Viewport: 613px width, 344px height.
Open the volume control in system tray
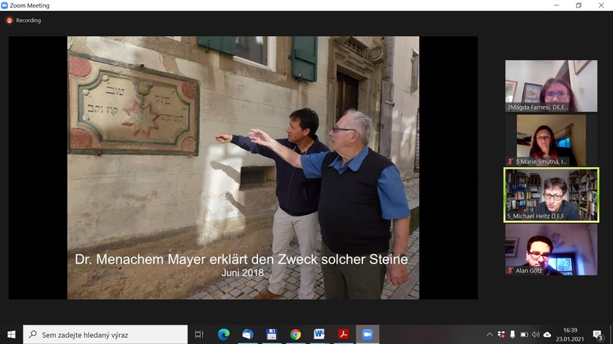click(535, 334)
